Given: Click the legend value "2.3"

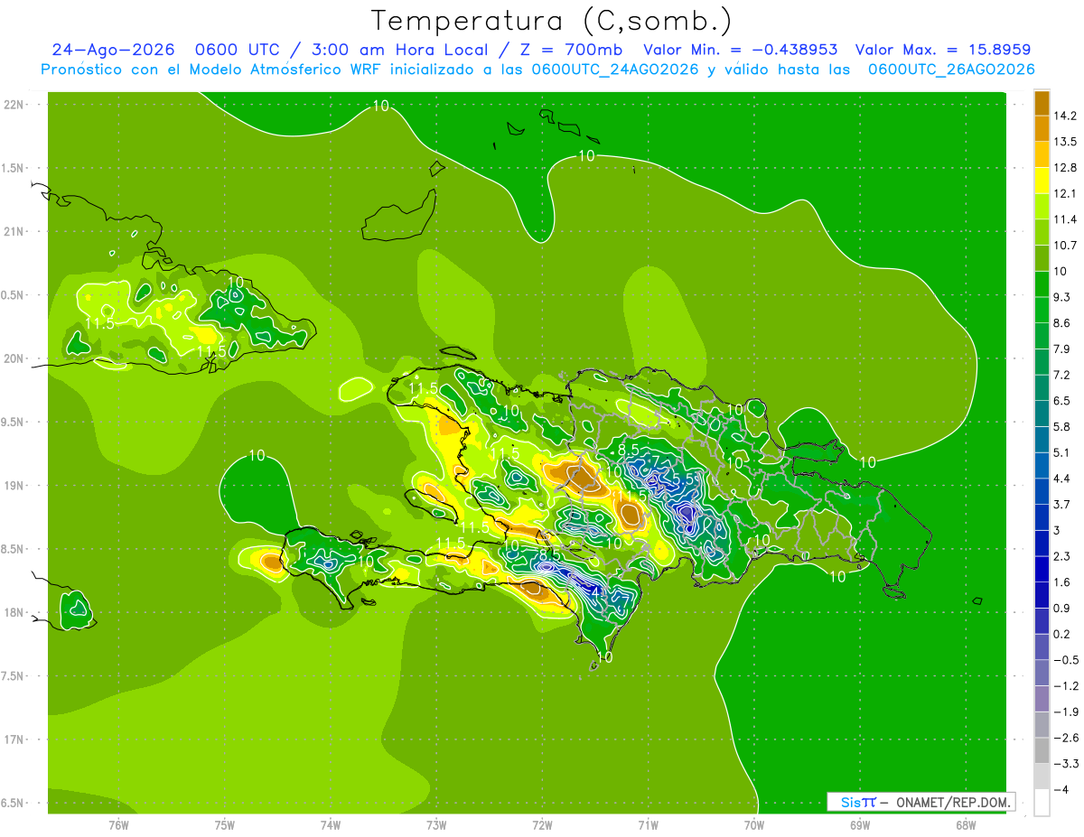Looking at the screenshot, I should pos(1062,556).
